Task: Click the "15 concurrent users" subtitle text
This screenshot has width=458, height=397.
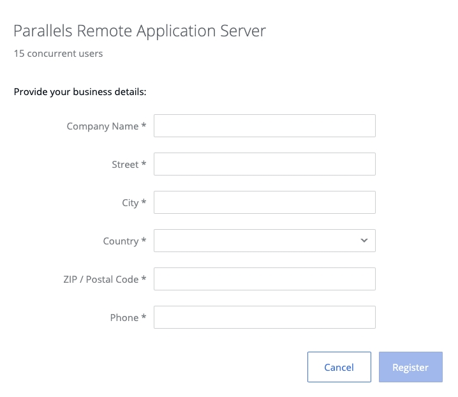Action: (58, 54)
